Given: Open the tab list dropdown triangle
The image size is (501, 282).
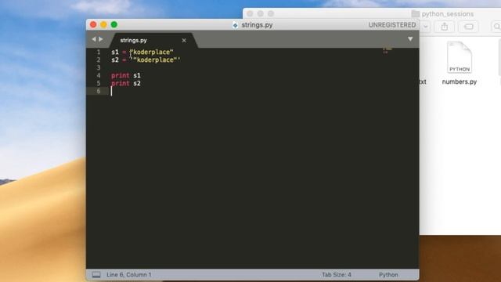Looking at the screenshot, I should tap(410, 39).
